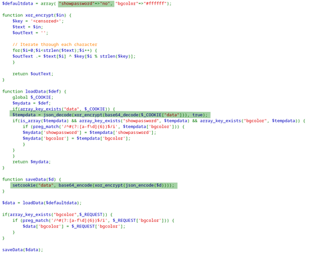The image size is (334, 258).
Task: Click the $key = '<censored>' line
Action: 38,21
